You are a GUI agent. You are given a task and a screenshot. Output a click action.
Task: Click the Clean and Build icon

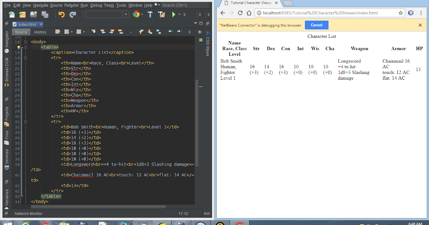(162, 14)
